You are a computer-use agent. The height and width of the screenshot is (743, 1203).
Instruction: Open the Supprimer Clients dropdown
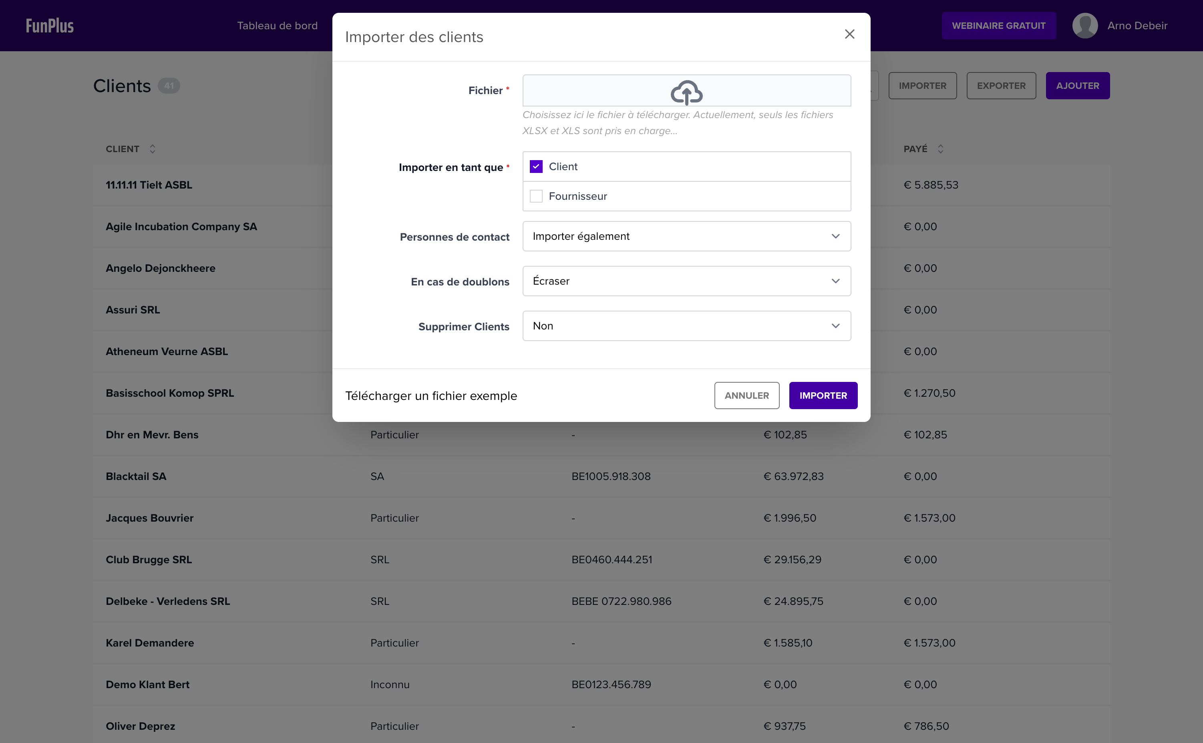(x=686, y=326)
